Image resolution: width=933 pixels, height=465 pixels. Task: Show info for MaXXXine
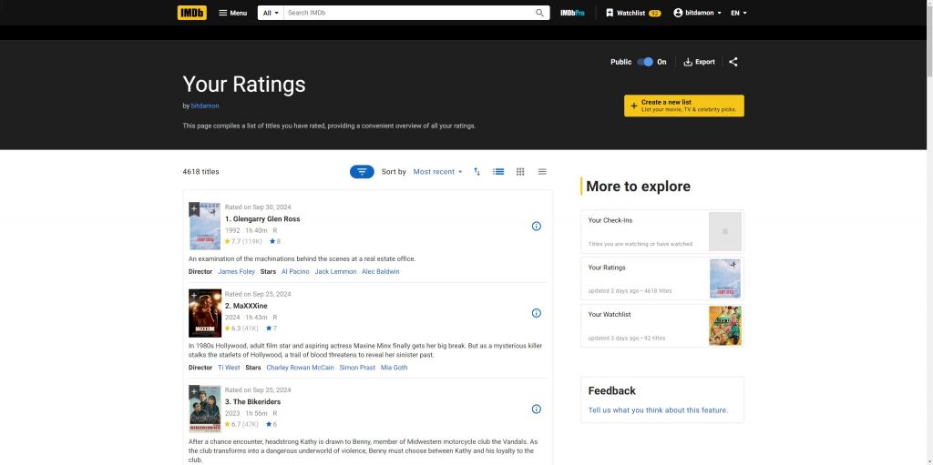[536, 313]
